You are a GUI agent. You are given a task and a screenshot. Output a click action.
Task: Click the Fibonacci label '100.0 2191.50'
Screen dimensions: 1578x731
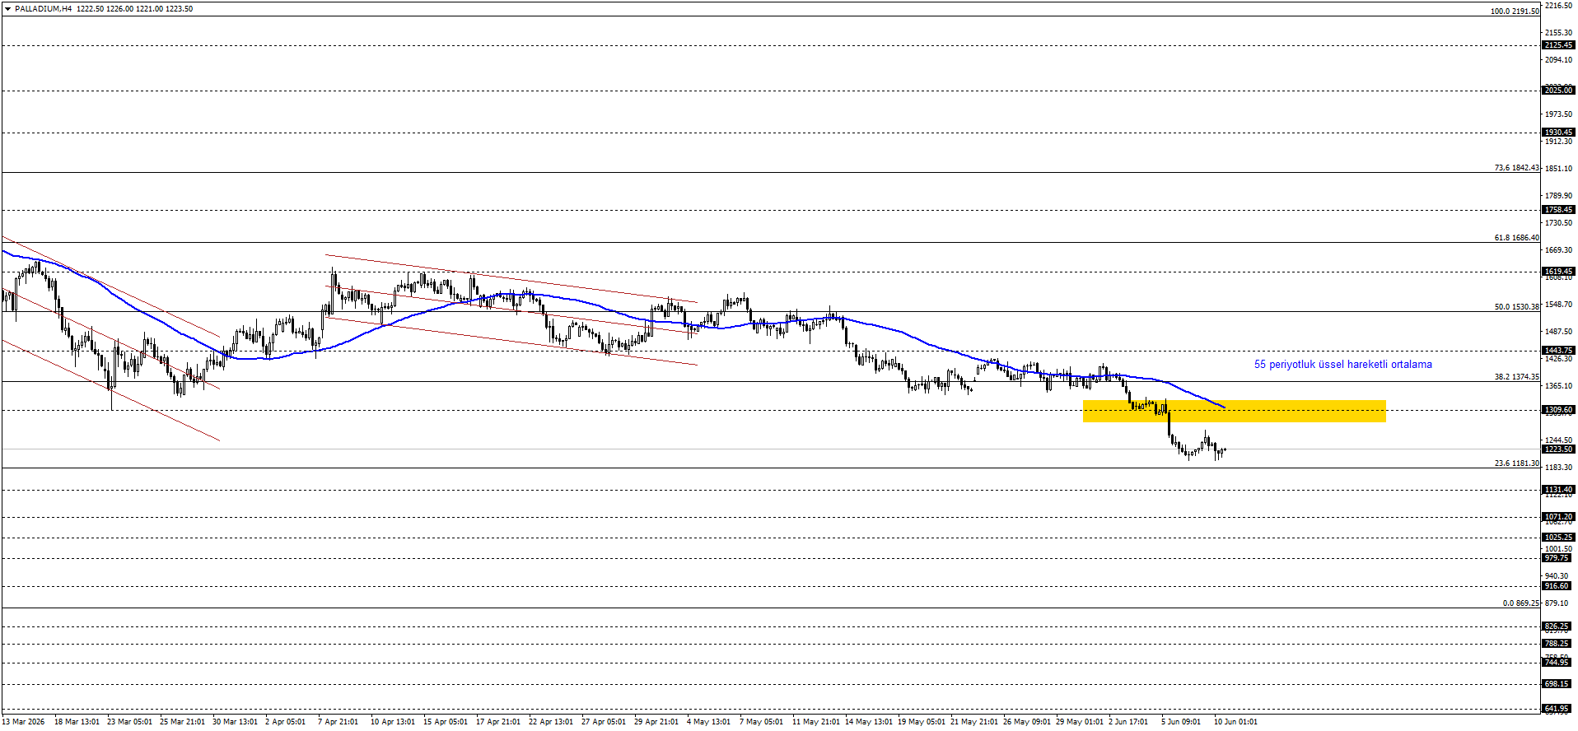[1515, 12]
